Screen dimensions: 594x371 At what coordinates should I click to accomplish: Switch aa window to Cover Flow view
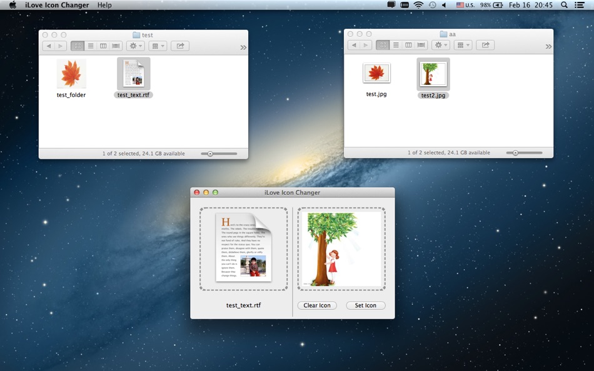(x=421, y=45)
